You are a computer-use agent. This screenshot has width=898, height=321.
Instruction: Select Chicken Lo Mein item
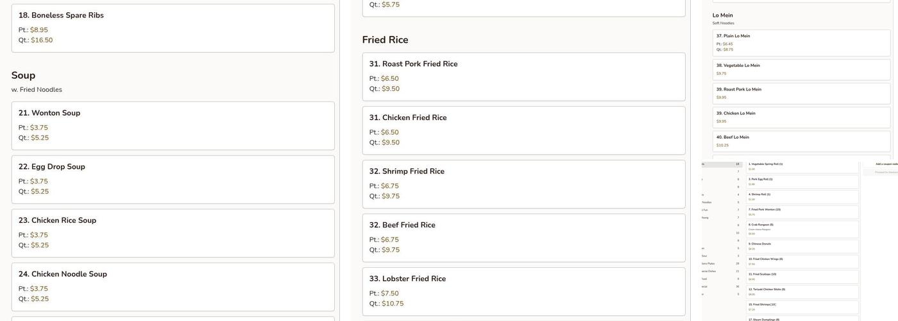(x=801, y=117)
